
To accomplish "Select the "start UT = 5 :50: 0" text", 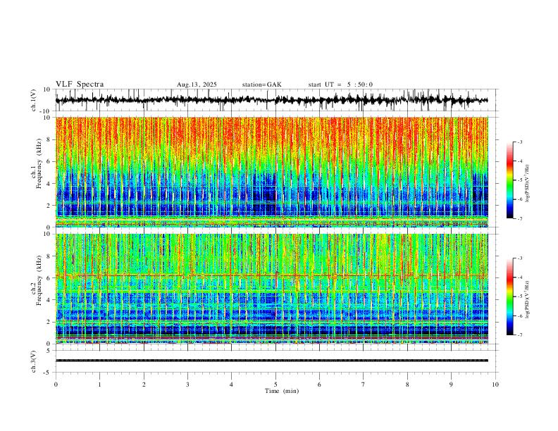I will [340, 85].
